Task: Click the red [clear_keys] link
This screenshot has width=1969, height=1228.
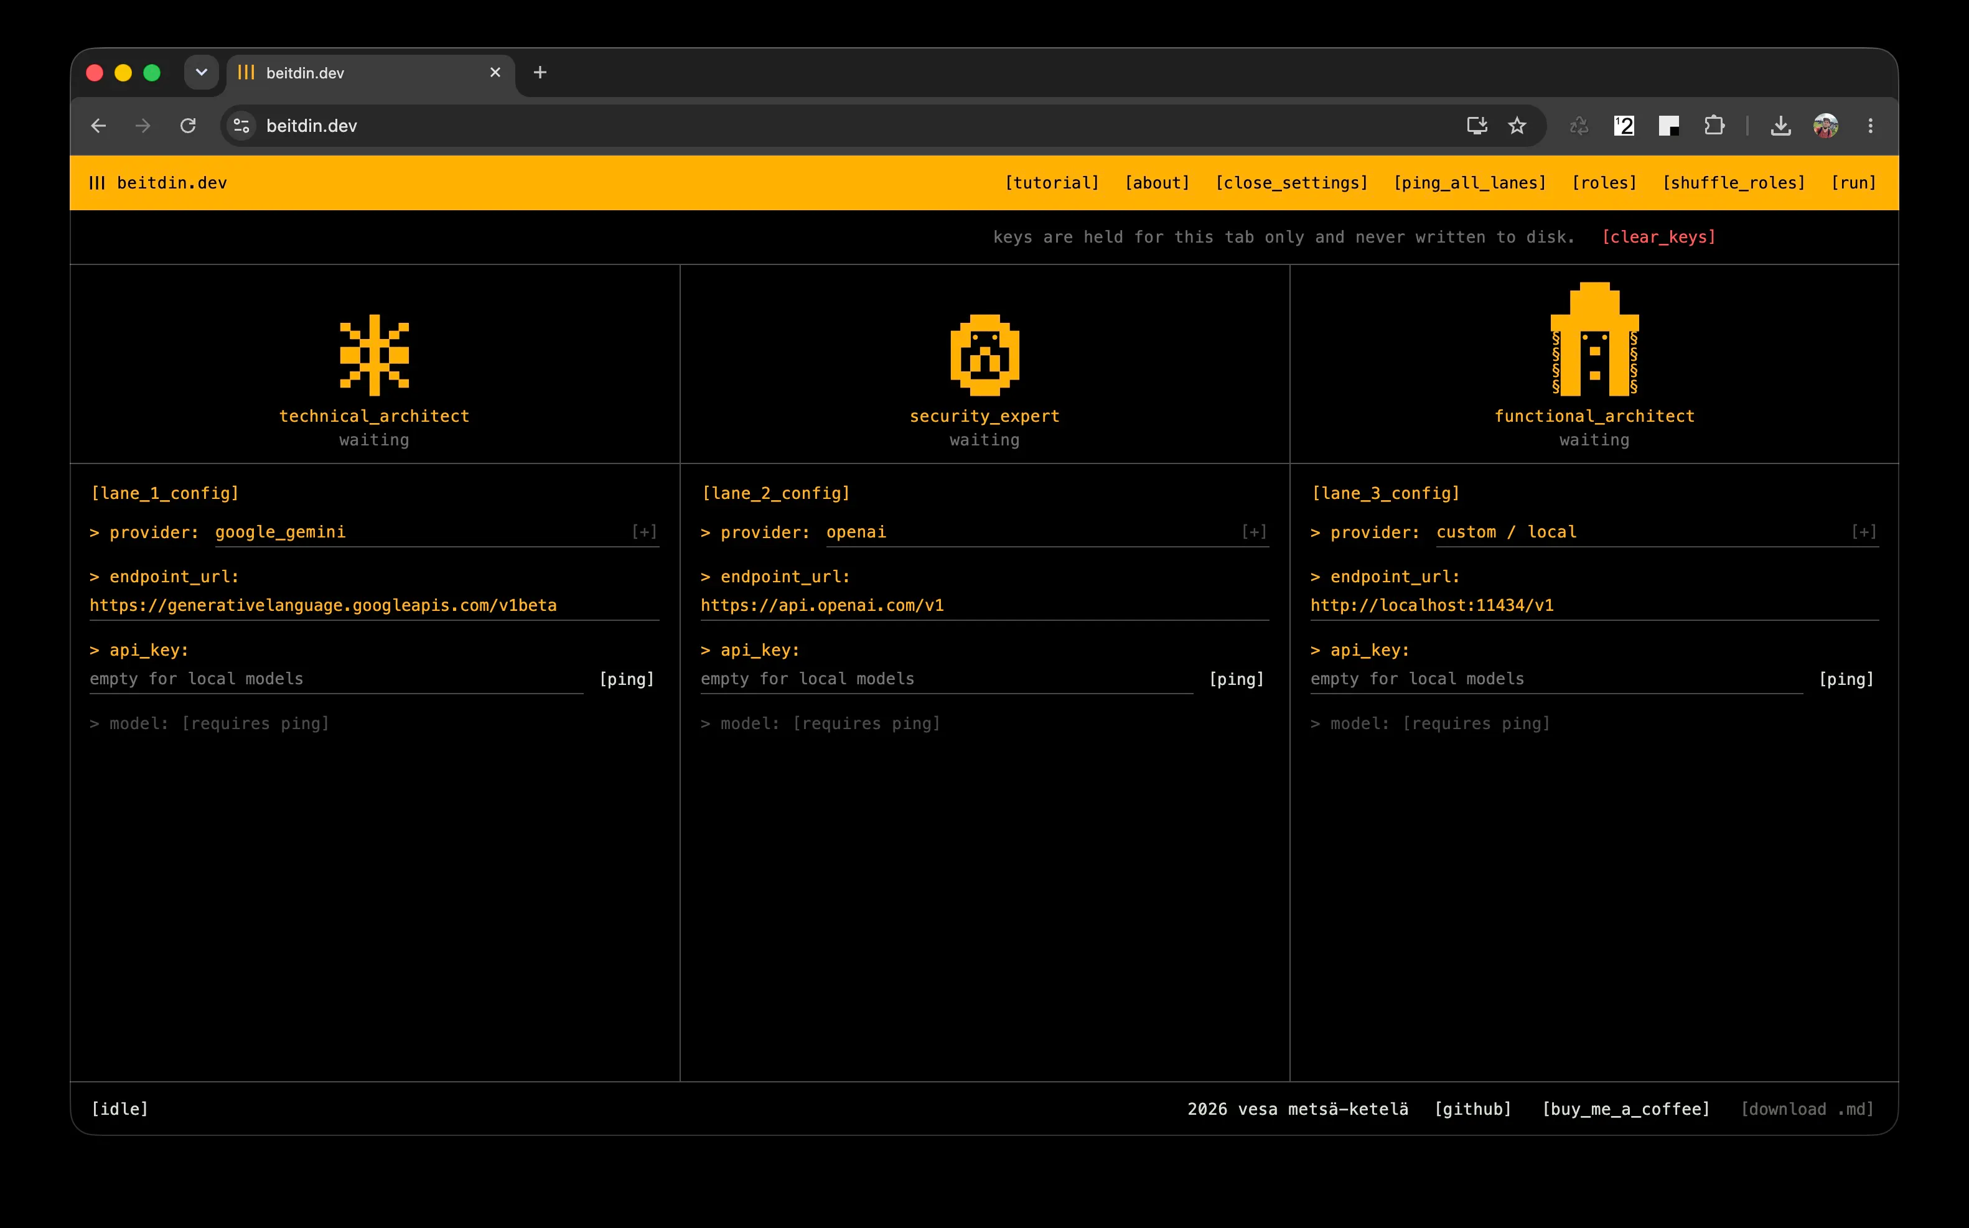Action: pos(1658,237)
